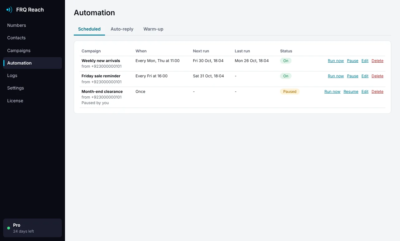Screen dimensions: 400x241
Task: Click the On status badge for Friday sale reminder
Action: pyautogui.click(x=286, y=76)
